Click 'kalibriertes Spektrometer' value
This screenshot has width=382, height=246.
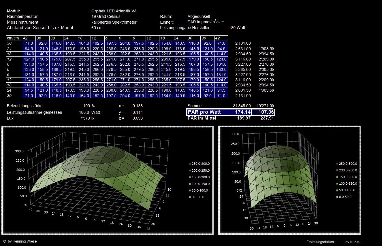[114, 22]
